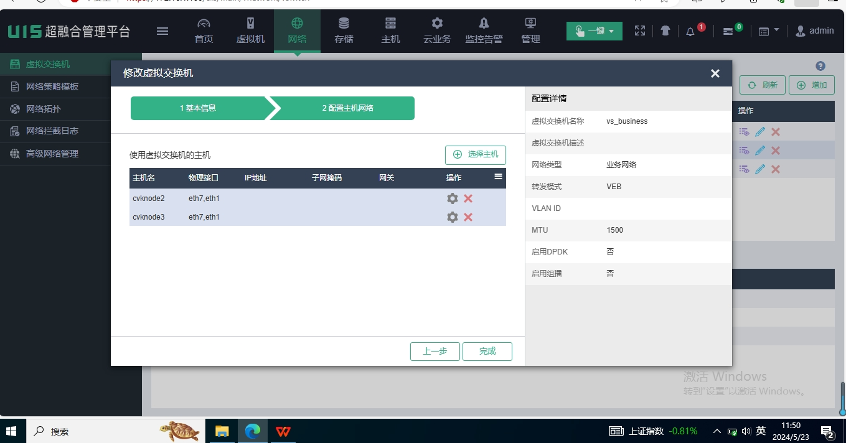The width and height of the screenshot is (846, 443).
Task: Switch to Edge browser in taskbar
Action: point(252,431)
